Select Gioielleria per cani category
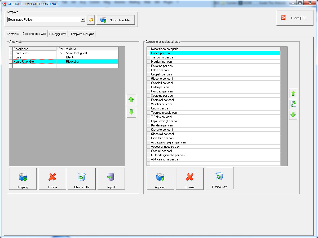 (215, 138)
